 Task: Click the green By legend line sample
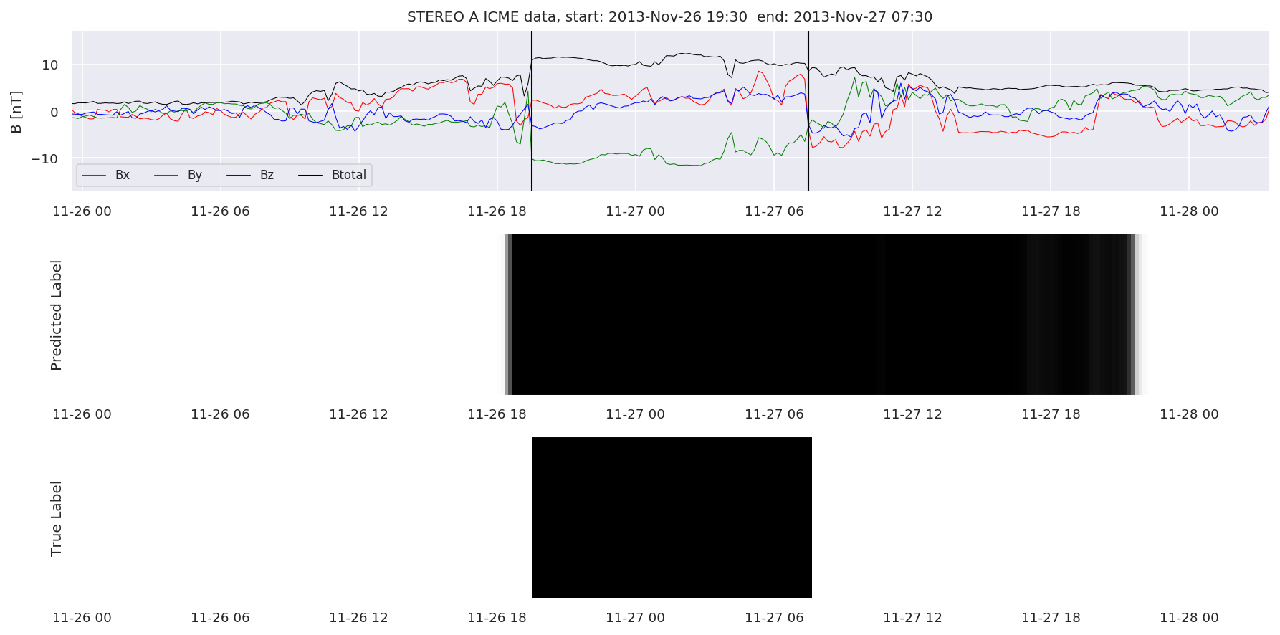pyautogui.click(x=167, y=176)
